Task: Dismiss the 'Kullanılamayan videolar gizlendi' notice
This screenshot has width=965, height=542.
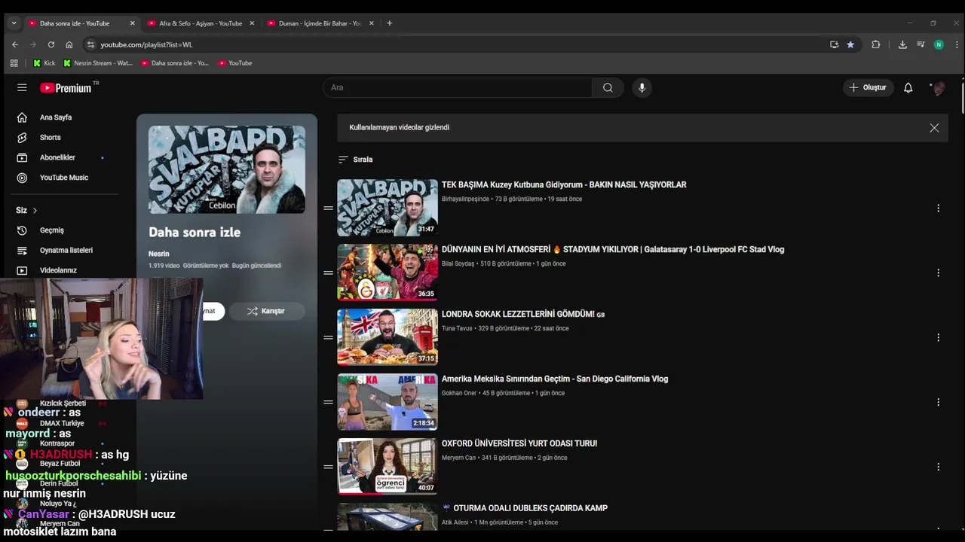Action: [x=934, y=128]
